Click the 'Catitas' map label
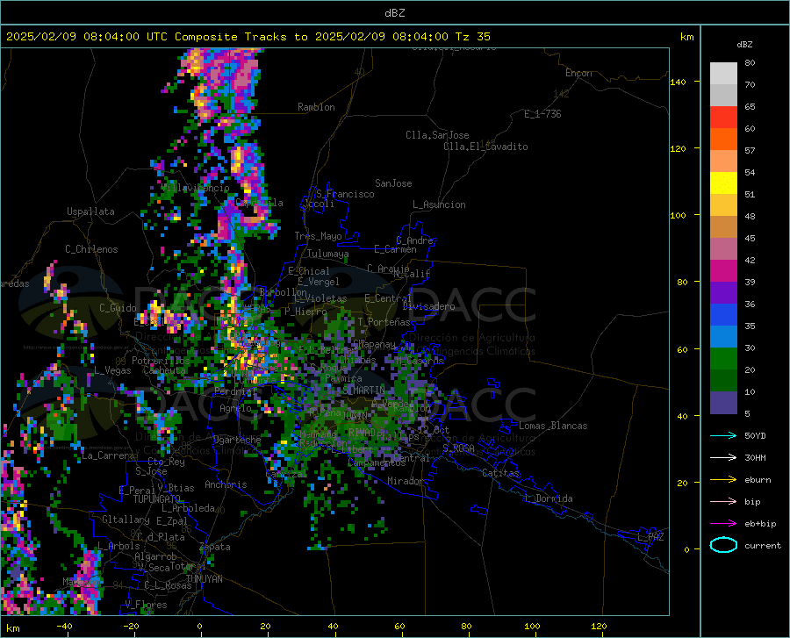This screenshot has height=638, width=790. (500, 473)
